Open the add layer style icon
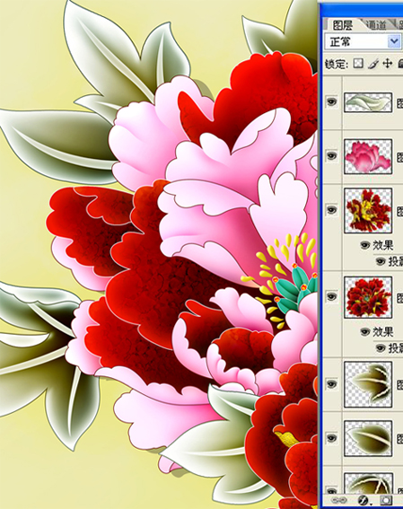 point(364,500)
